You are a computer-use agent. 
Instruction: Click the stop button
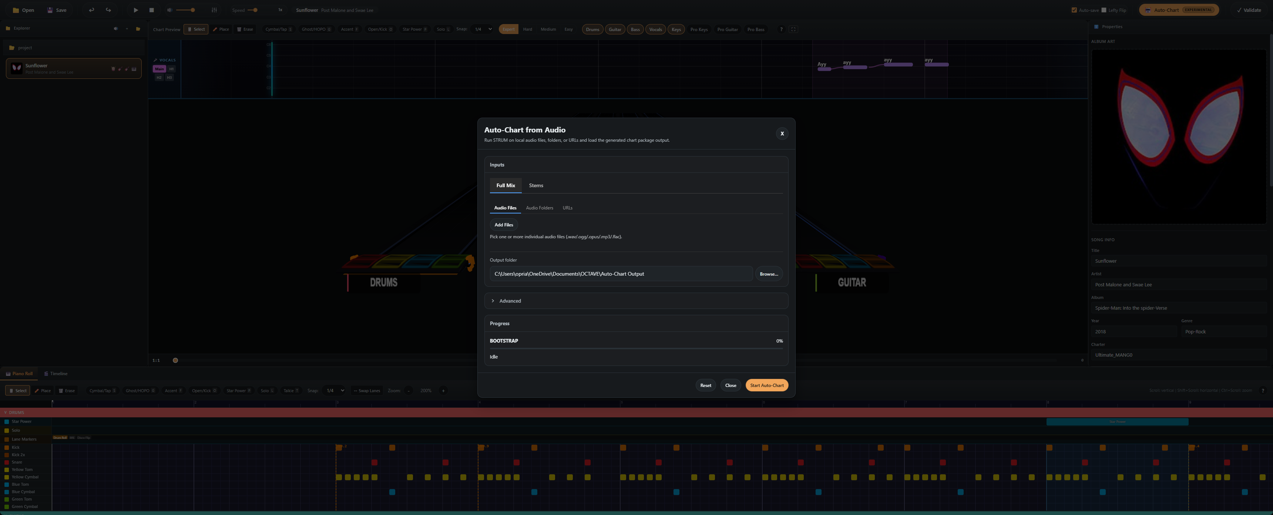[x=152, y=10]
